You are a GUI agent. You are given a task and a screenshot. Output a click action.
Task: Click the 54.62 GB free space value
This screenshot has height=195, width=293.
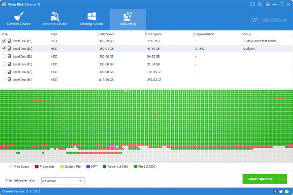pyautogui.click(x=153, y=56)
